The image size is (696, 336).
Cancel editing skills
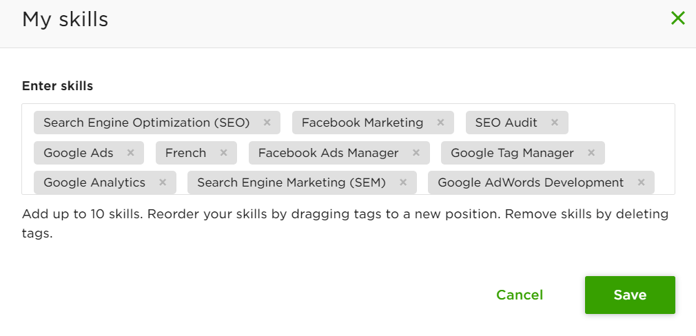click(520, 295)
